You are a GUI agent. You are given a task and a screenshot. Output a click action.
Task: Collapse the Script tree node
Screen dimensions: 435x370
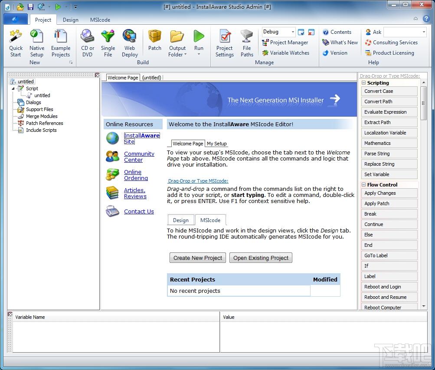point(13,89)
